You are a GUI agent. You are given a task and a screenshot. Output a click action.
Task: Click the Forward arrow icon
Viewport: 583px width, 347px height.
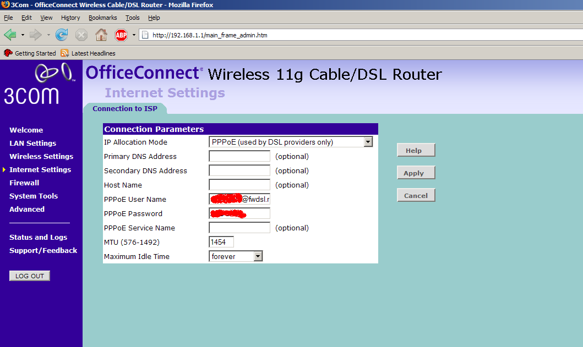pyautogui.click(x=35, y=35)
